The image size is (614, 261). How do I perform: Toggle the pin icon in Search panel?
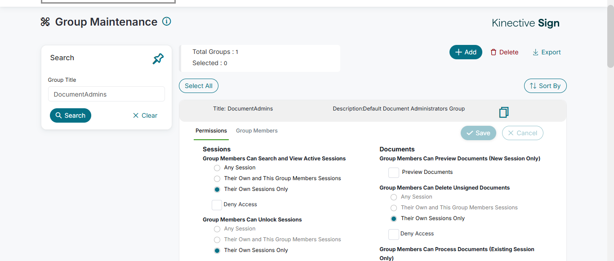click(x=158, y=58)
